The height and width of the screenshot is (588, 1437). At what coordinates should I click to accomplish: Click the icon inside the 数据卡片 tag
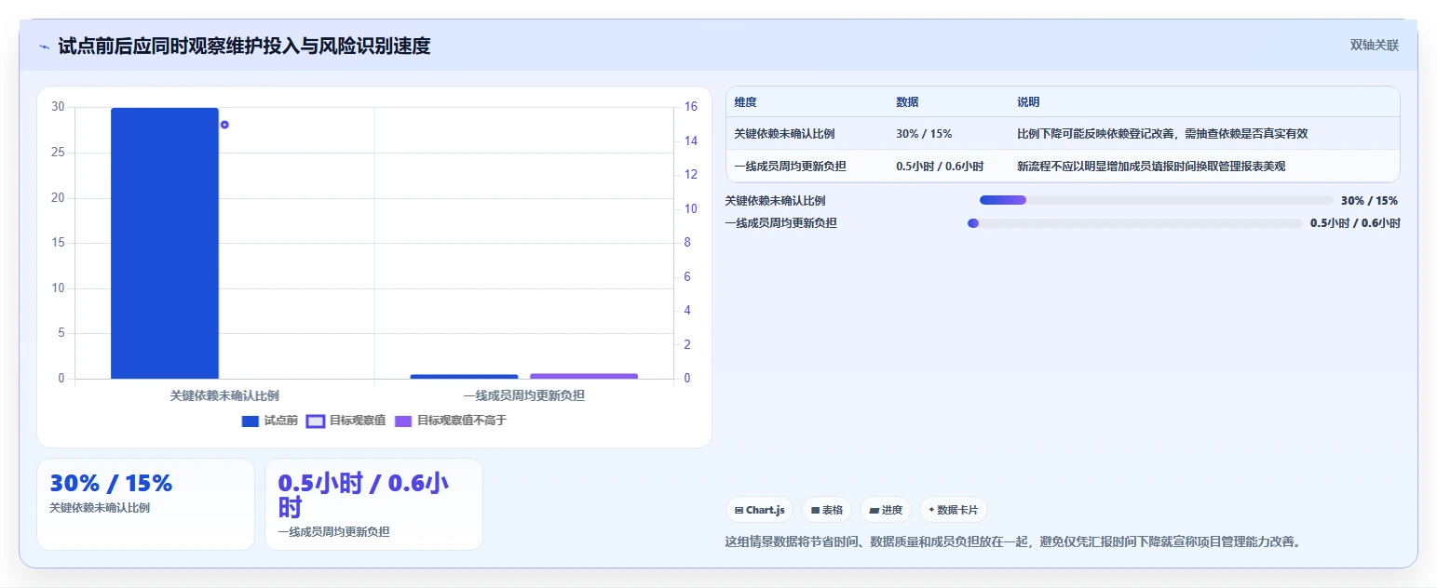(x=931, y=510)
